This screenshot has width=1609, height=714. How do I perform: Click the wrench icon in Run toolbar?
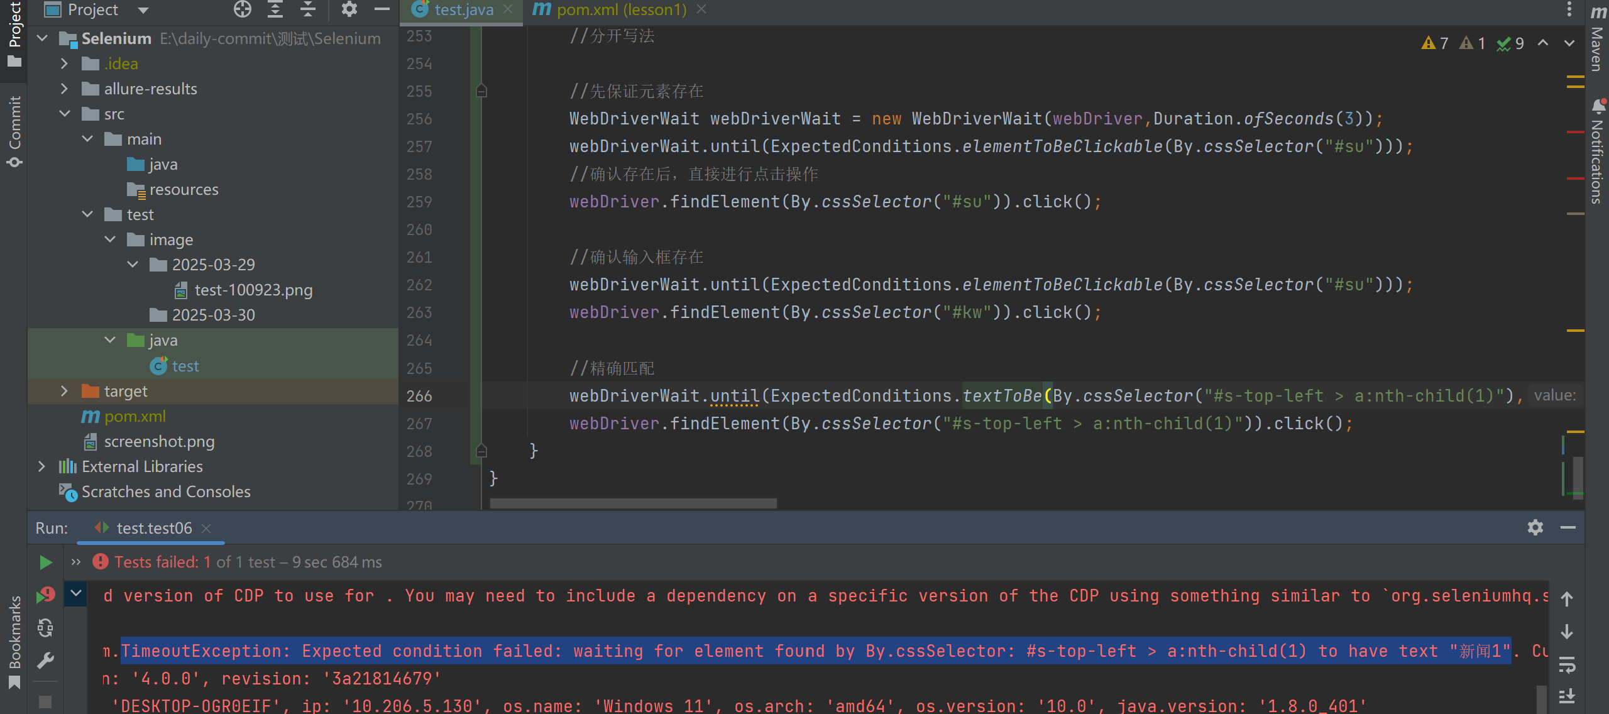tap(45, 661)
